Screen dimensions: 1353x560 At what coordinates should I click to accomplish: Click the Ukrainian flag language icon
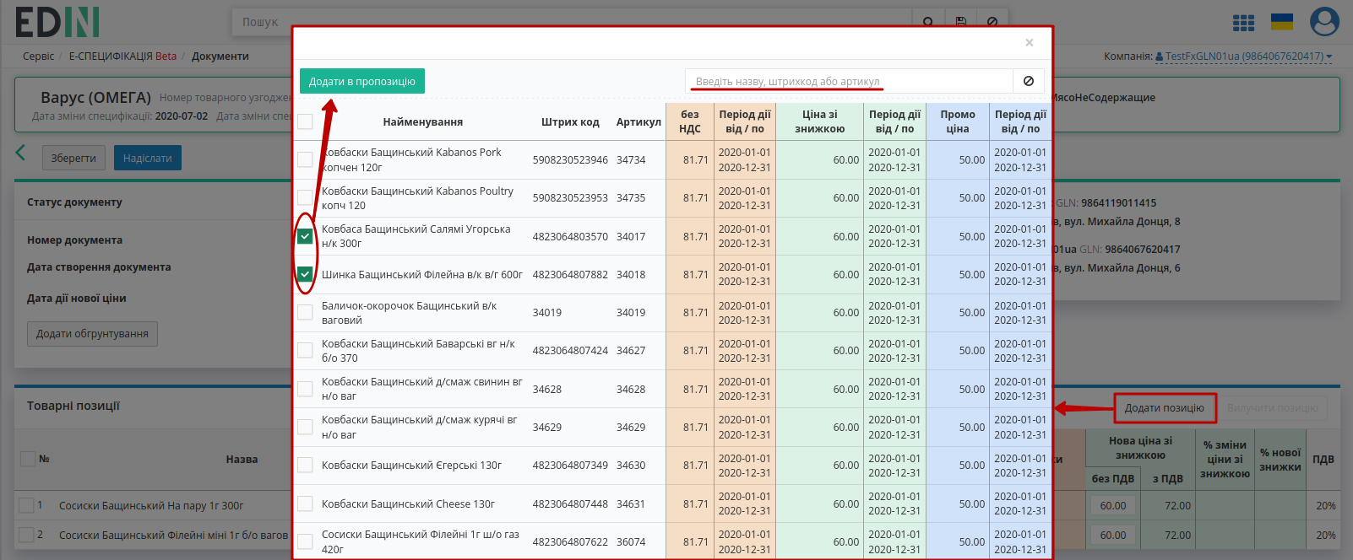[x=1282, y=22]
